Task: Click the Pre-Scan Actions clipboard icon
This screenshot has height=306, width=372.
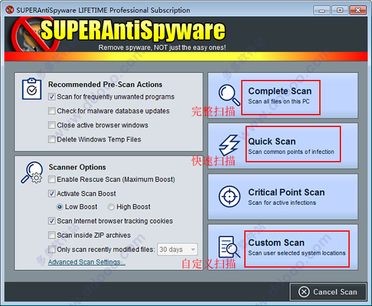Action: click(32, 89)
